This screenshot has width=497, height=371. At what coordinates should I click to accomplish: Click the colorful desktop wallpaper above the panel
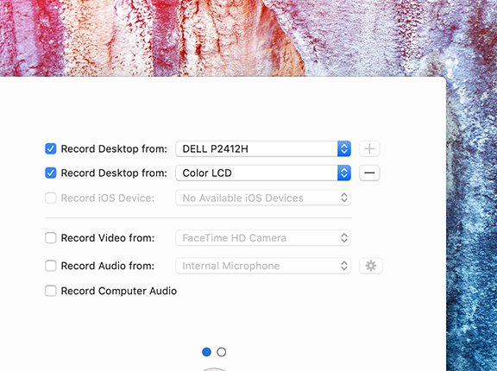(222, 38)
